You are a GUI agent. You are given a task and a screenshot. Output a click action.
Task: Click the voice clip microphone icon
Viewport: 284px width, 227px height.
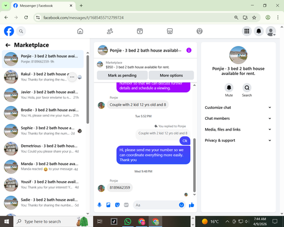(x=99, y=205)
